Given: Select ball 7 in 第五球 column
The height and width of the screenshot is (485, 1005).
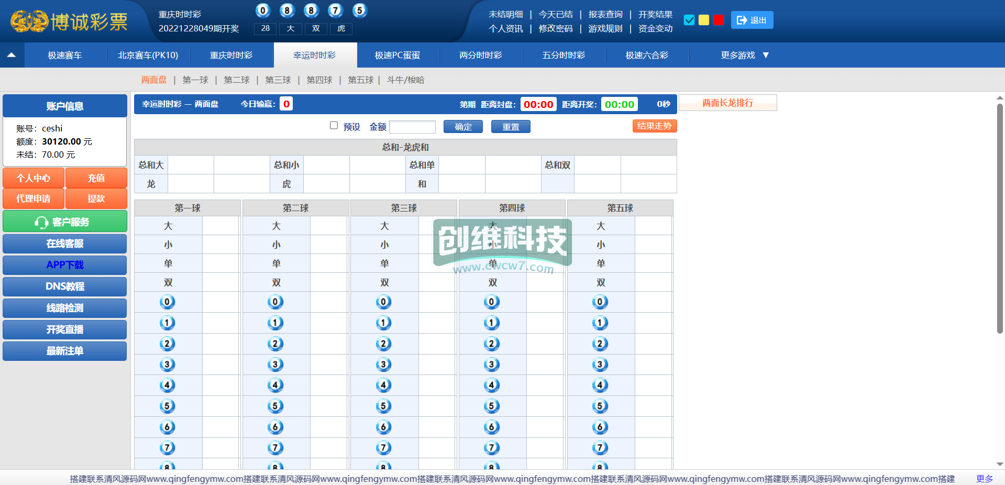Looking at the screenshot, I should click(600, 448).
